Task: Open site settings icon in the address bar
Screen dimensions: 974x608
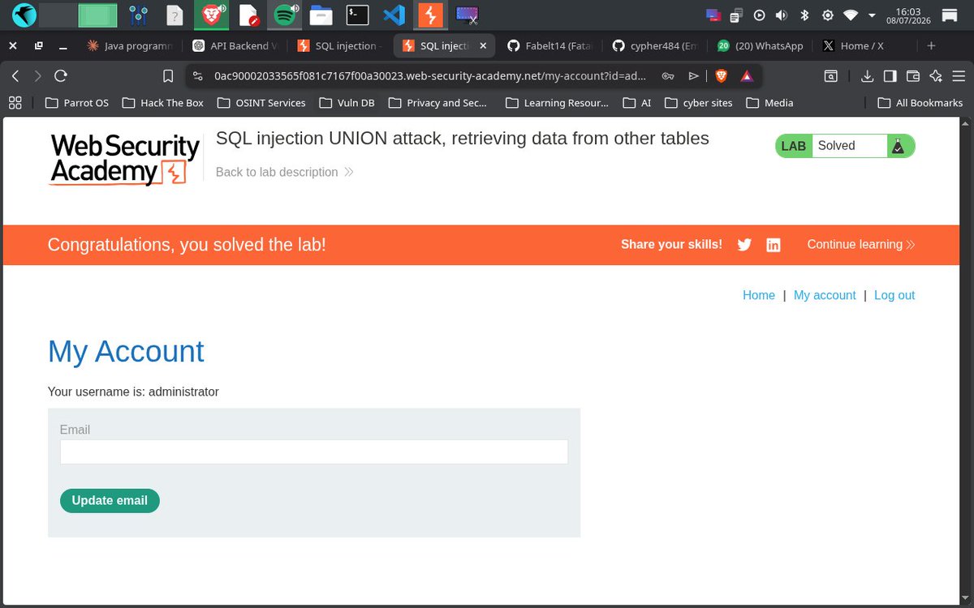Action: coord(197,76)
